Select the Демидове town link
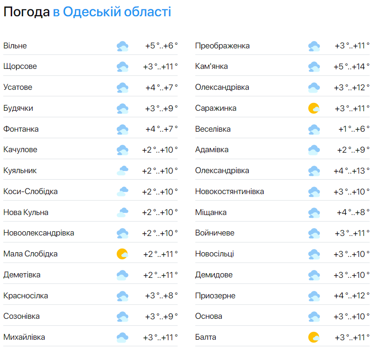Image resolution: width=372 pixels, height=350 pixels. 214,275
